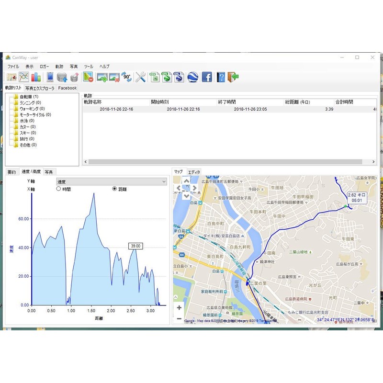The width and height of the screenshot is (383, 383).
Task: Export track using the KML icon
Action: tap(178, 77)
